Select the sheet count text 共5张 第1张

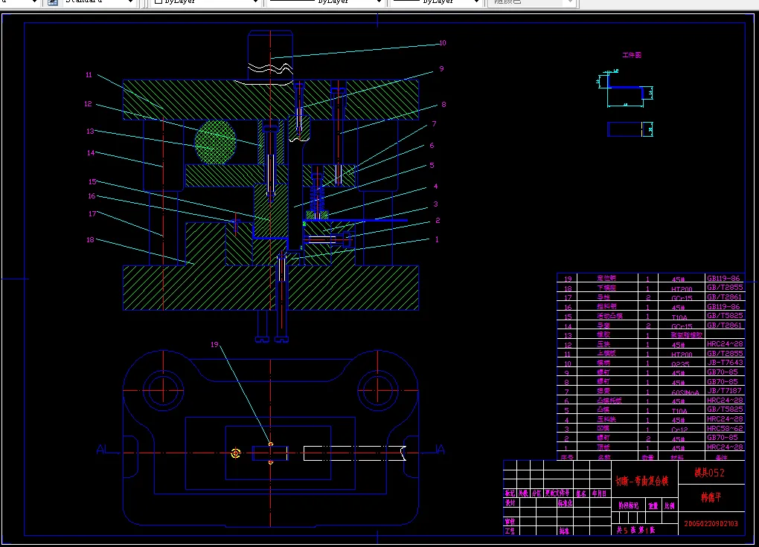click(x=635, y=531)
